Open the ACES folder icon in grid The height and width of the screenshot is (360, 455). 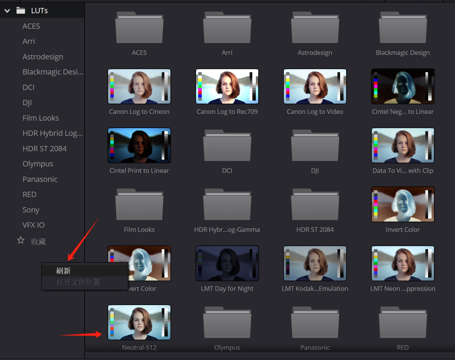(x=139, y=28)
